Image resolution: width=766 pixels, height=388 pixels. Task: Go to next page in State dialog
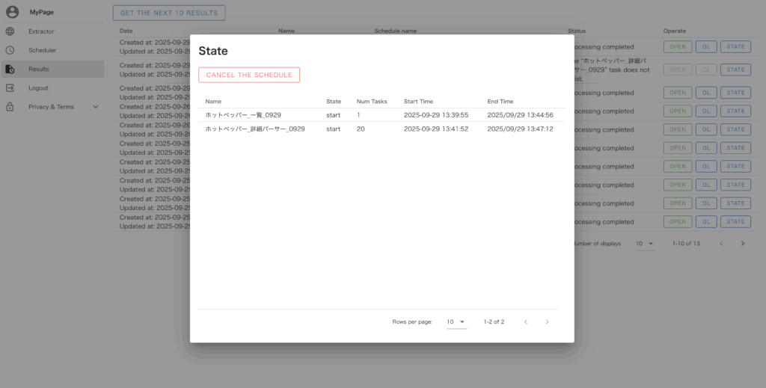coord(547,322)
